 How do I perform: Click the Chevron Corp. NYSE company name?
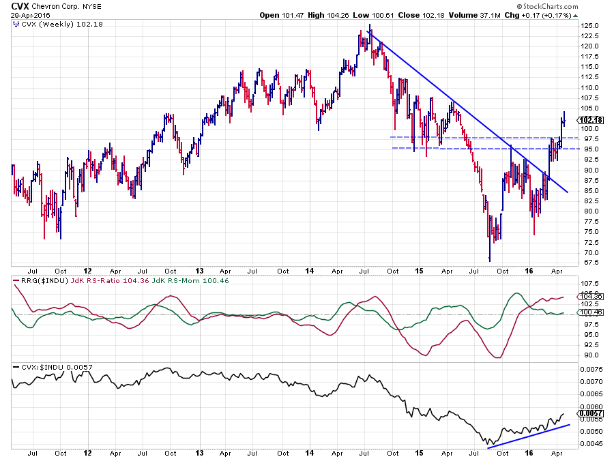pyautogui.click(x=66, y=6)
